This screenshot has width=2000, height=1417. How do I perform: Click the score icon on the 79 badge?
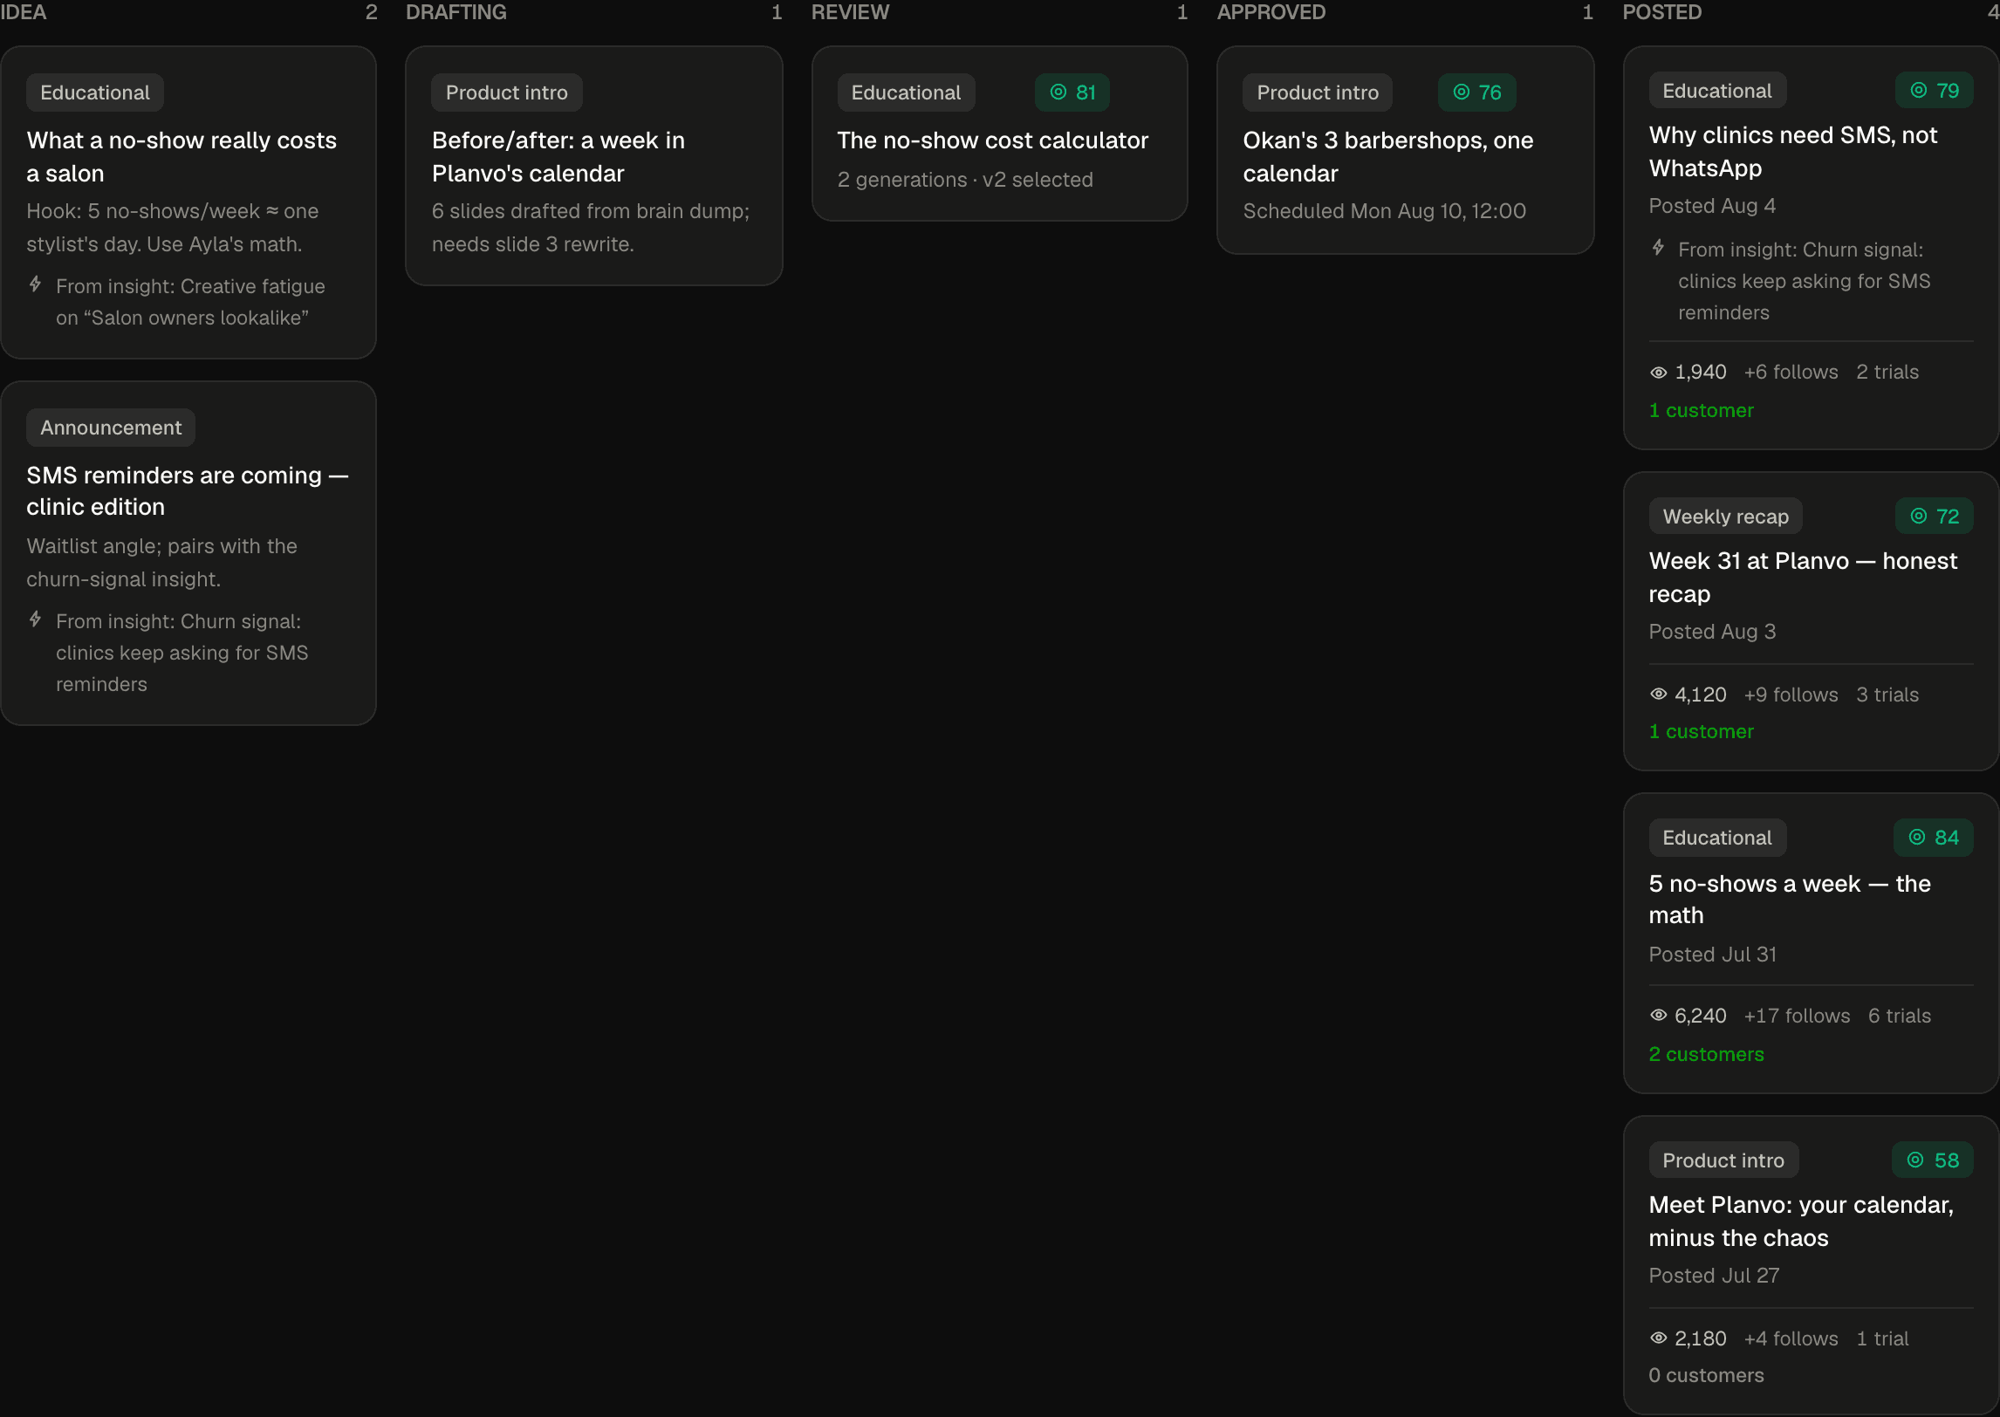point(1919,90)
